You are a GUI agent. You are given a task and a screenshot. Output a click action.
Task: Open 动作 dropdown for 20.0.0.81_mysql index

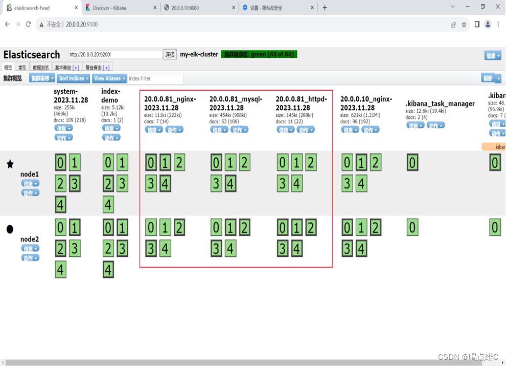[x=239, y=130]
